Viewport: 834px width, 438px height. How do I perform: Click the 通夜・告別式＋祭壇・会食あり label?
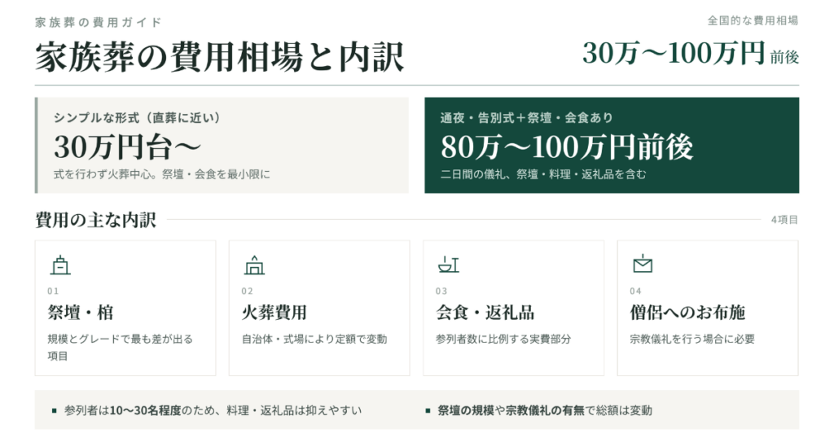click(527, 117)
